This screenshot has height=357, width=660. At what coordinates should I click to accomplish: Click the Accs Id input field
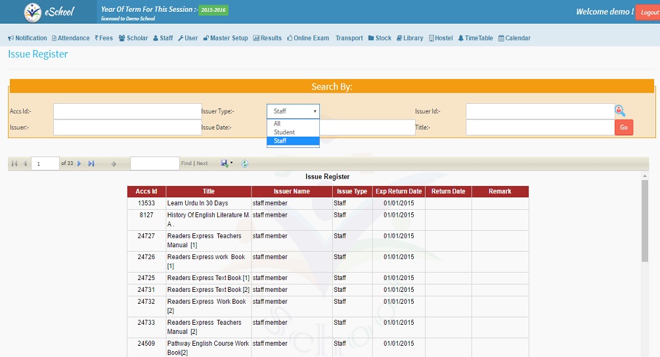coord(127,111)
